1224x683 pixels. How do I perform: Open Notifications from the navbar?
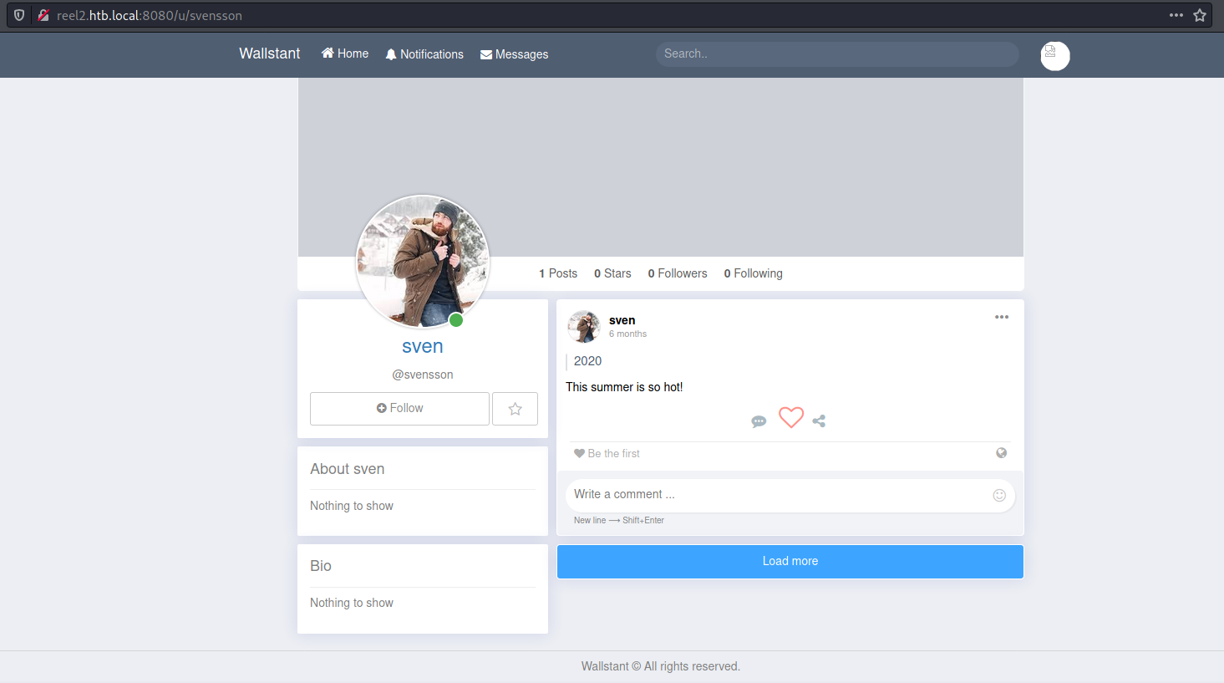(424, 54)
